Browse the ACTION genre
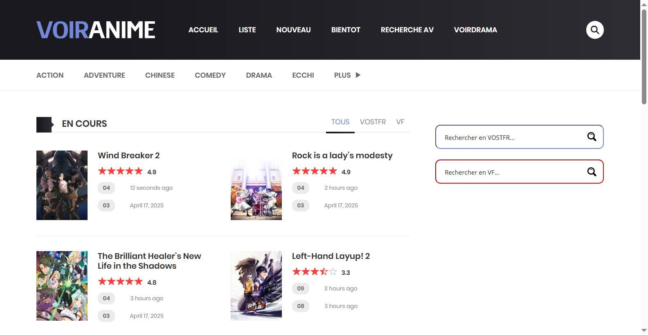 pyautogui.click(x=50, y=75)
